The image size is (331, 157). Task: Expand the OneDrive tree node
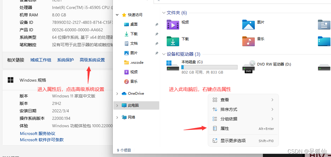coord(117,94)
